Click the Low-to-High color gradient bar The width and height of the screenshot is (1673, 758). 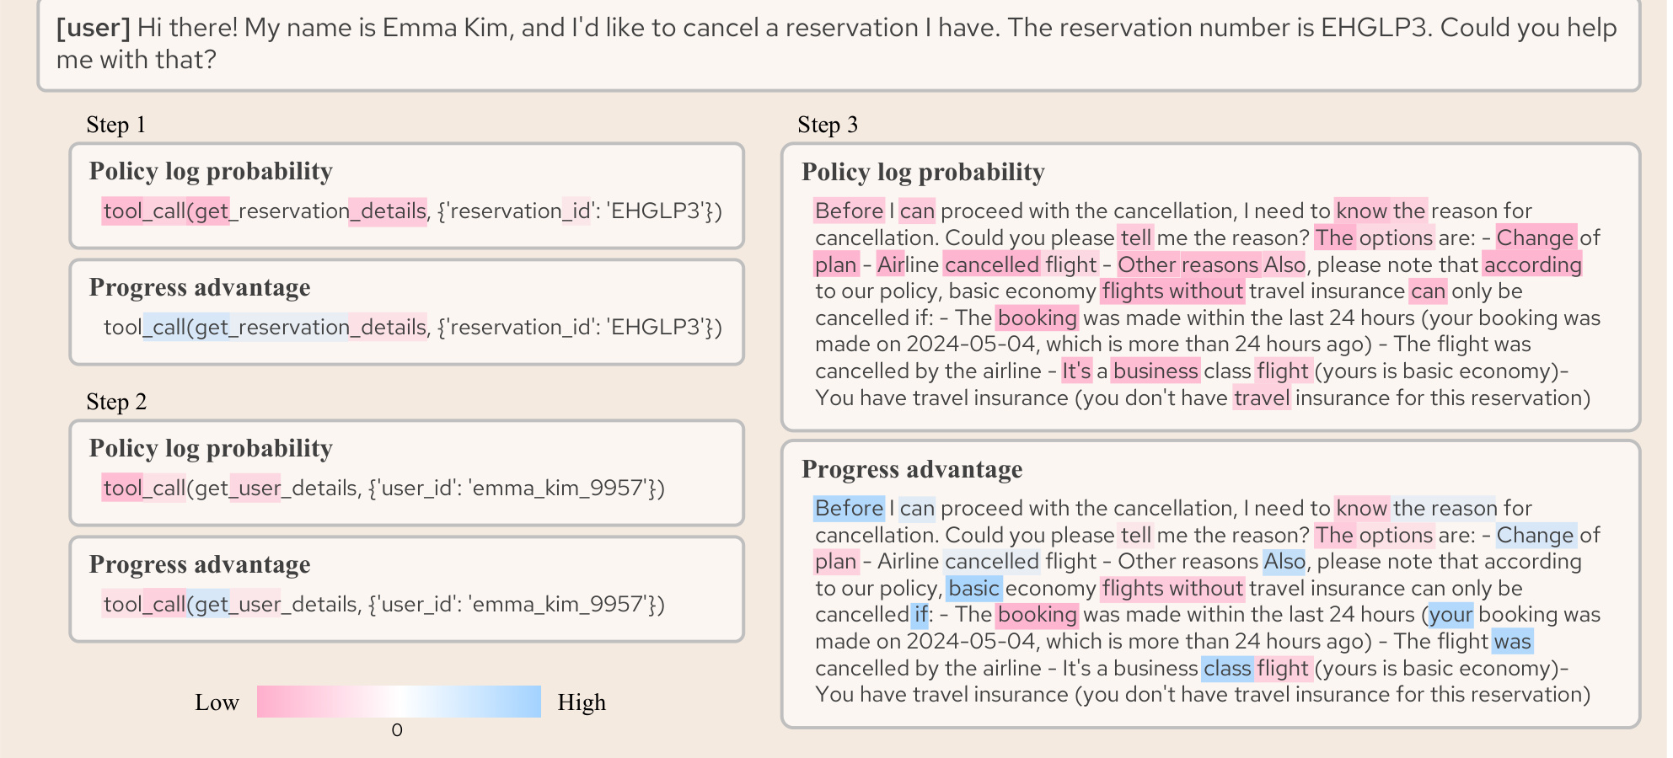click(399, 702)
